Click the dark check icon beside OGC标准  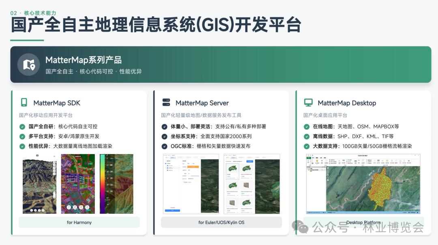(165, 146)
